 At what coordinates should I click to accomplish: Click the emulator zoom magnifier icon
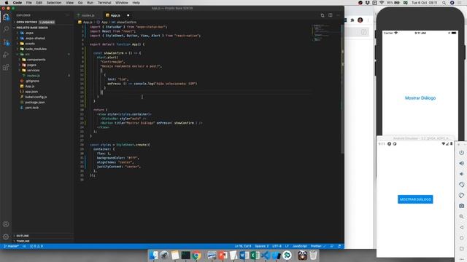(x=461, y=217)
